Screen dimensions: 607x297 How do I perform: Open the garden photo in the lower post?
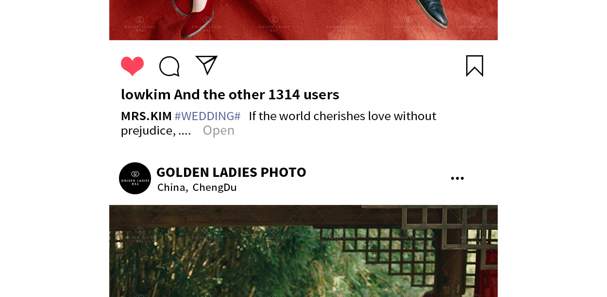[303, 251]
